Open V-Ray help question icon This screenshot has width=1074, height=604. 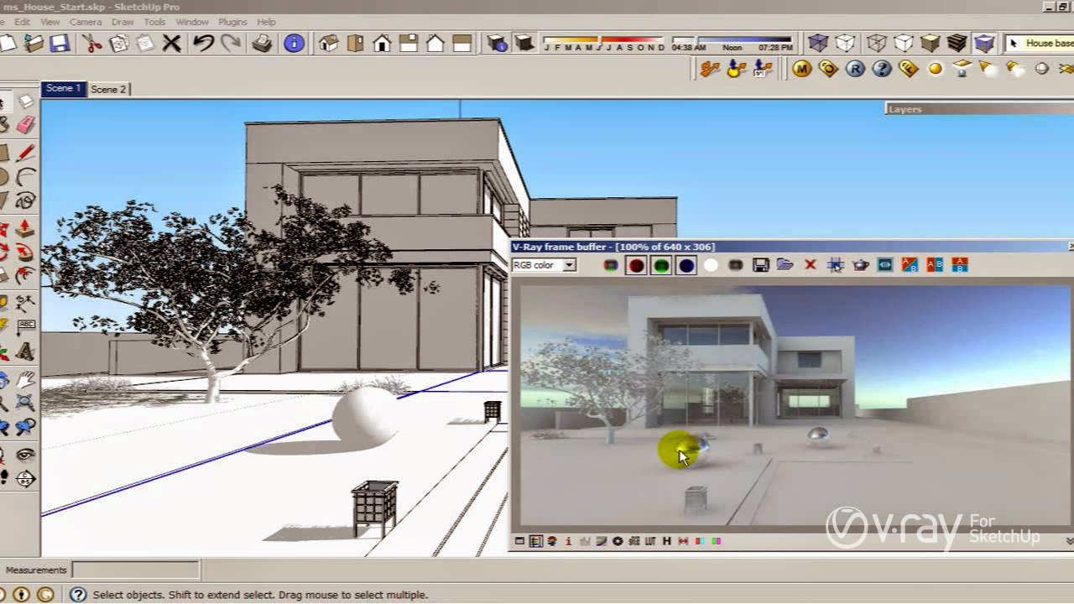click(882, 69)
